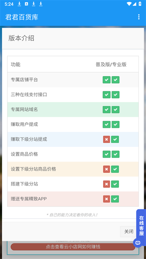This screenshot has height=259, width=146.
Task: Tap the 君君百货库 app title
Action: (x=22, y=17)
